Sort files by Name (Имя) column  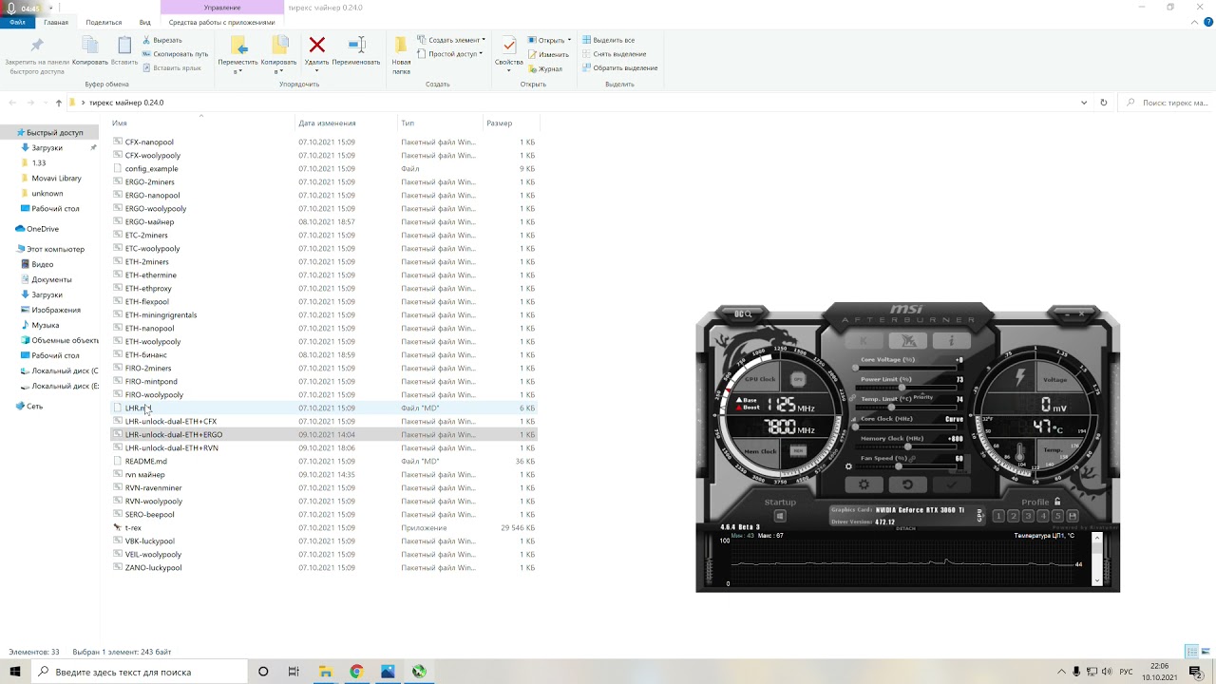click(x=120, y=123)
